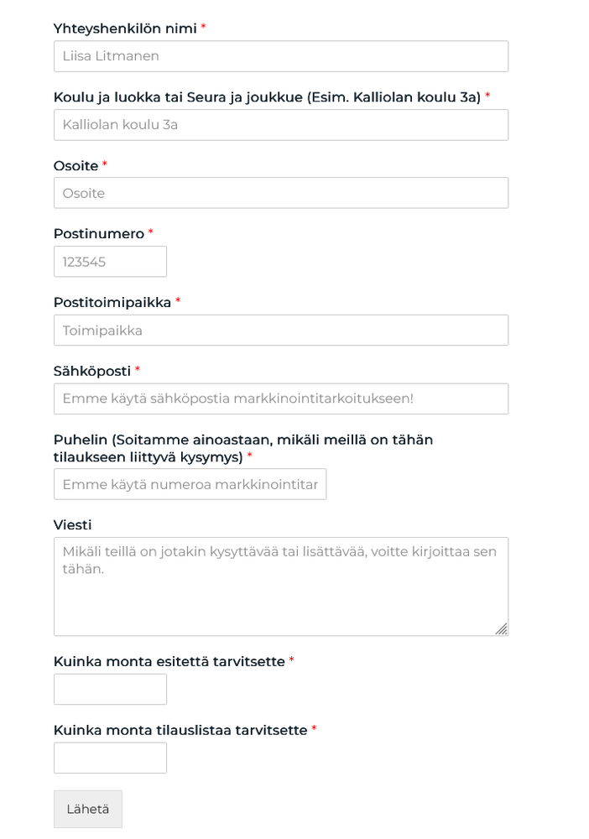The width and height of the screenshot is (589, 839).
Task: Click the Postitoimipaikka input field
Action: coord(280,331)
